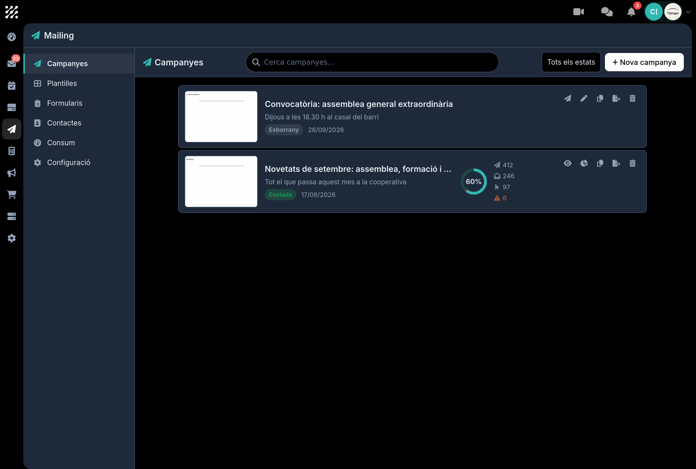Select Campanyes in the Mailing sidebar
The width and height of the screenshot is (696, 469).
(x=79, y=63)
